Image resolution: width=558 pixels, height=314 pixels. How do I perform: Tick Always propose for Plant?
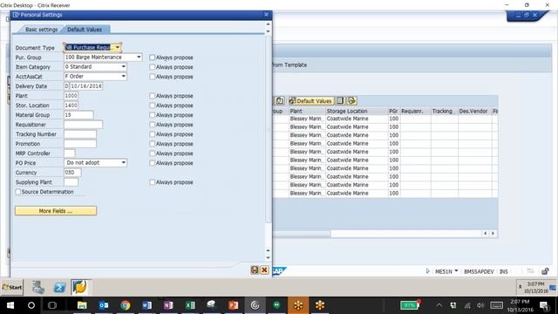pyautogui.click(x=153, y=96)
